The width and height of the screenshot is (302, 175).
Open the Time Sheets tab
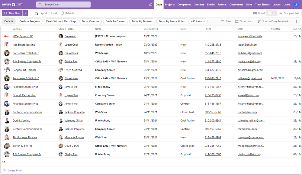point(262,5)
